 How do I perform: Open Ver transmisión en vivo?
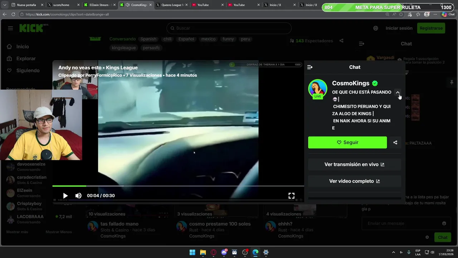tap(354, 164)
